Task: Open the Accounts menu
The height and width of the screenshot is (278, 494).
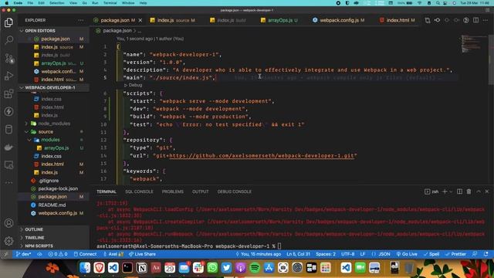Action: (8, 223)
